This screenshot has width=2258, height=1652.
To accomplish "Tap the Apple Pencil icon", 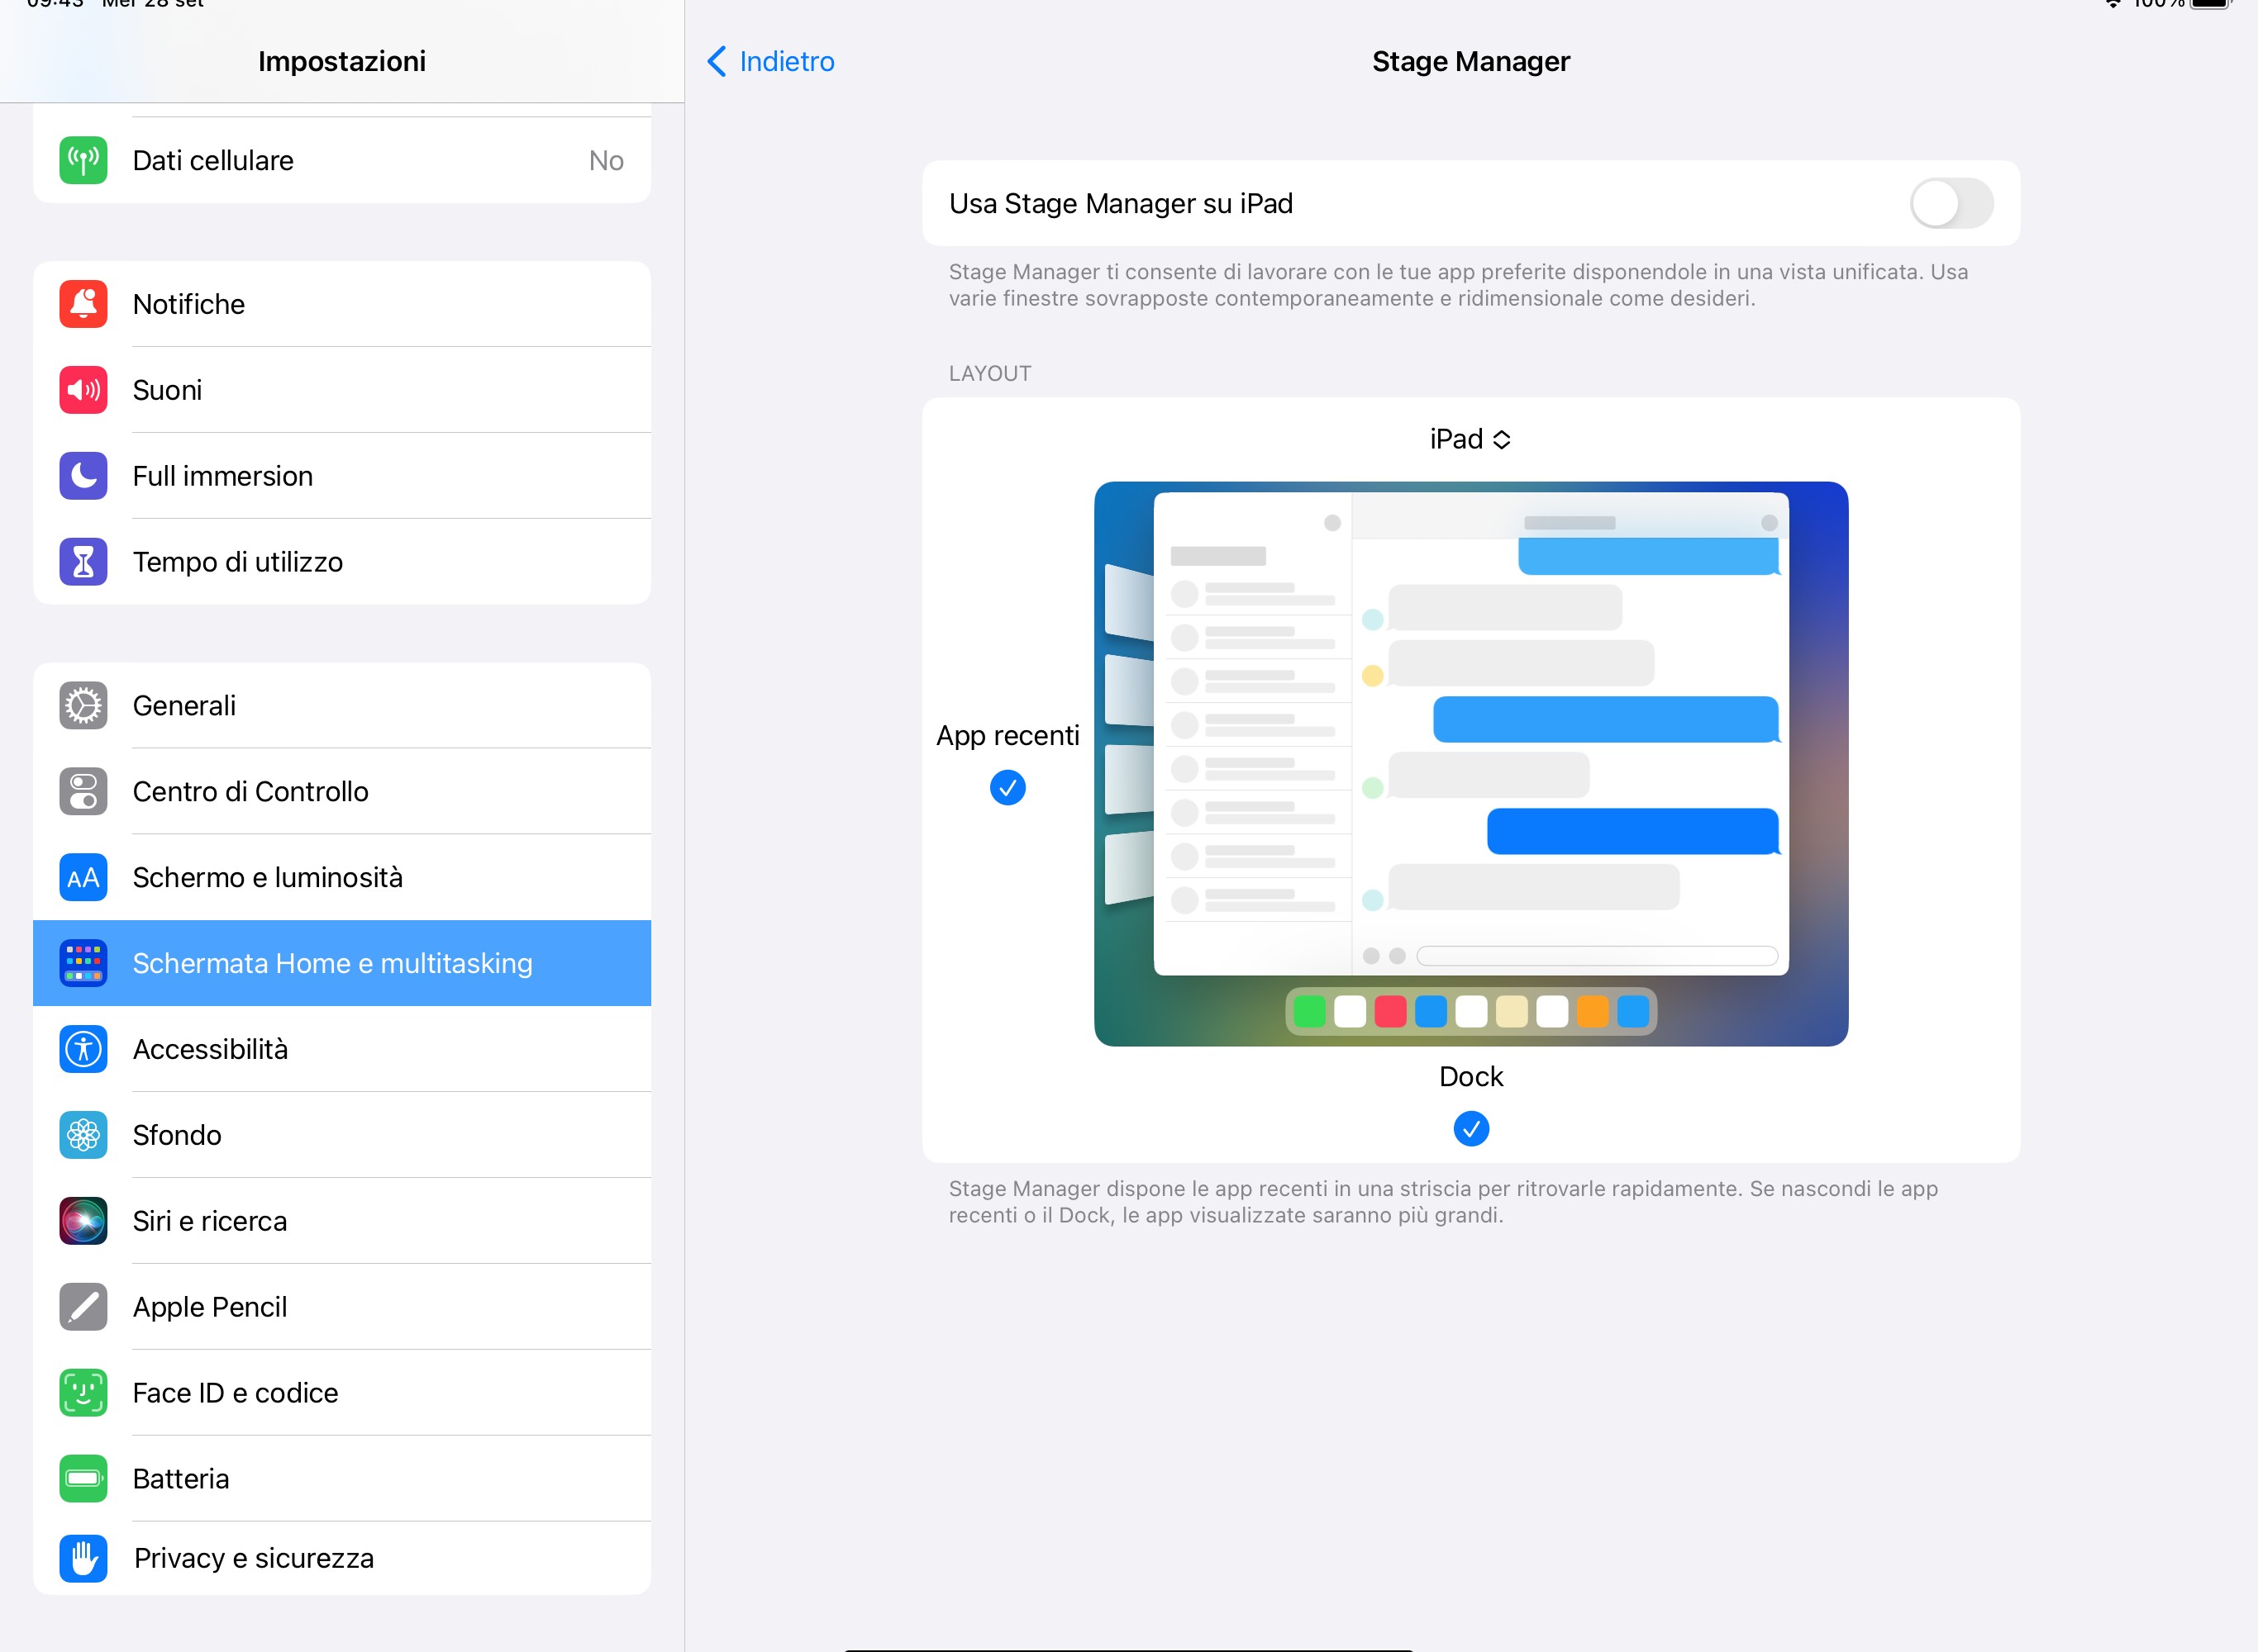I will [83, 1307].
